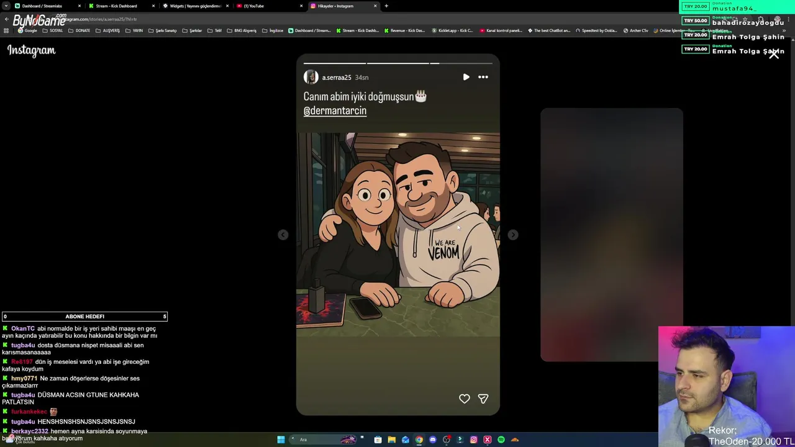Image resolution: width=795 pixels, height=447 pixels.
Task: Click the browser apps grid icon
Action: tap(6, 30)
